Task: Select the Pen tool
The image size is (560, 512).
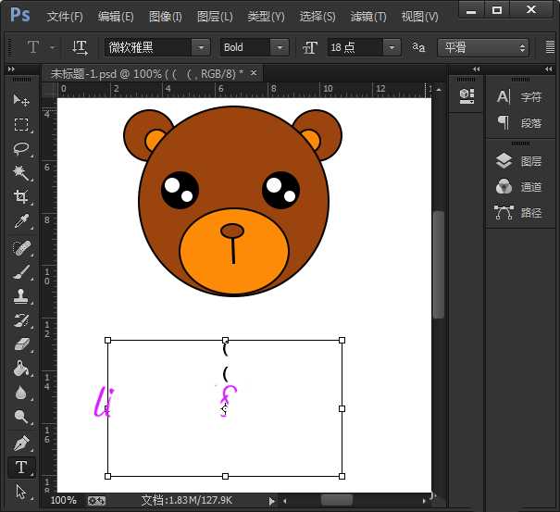Action: pos(21,443)
